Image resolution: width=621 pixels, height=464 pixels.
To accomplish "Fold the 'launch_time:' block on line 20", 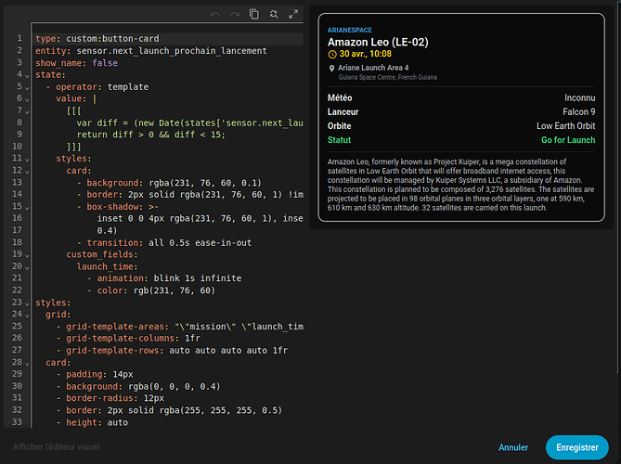I will (x=27, y=267).
